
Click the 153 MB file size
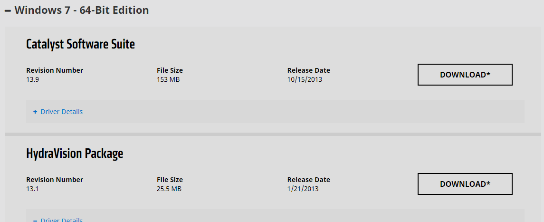click(168, 79)
